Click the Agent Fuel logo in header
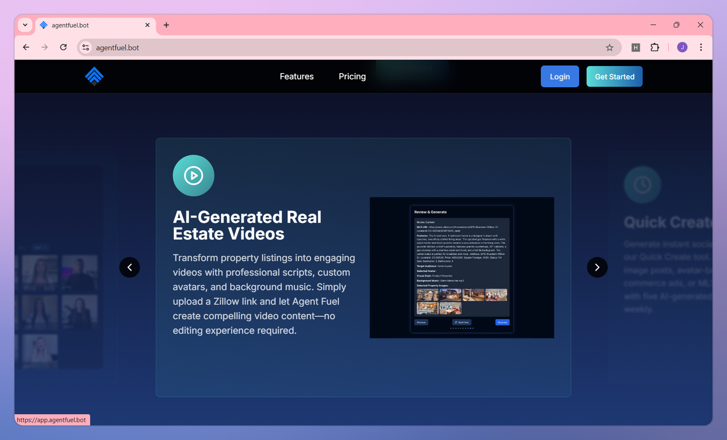Image resolution: width=727 pixels, height=440 pixels. (95, 76)
